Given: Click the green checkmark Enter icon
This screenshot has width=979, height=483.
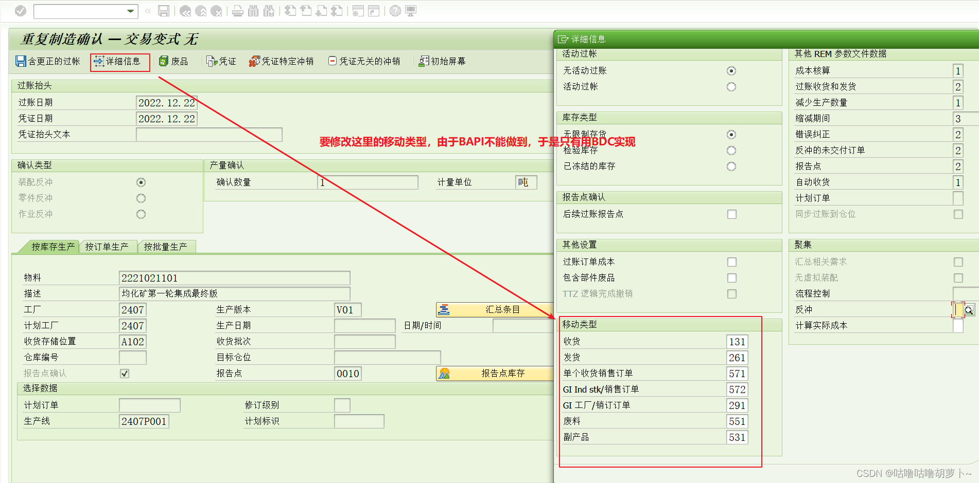Looking at the screenshot, I should coord(21,11).
